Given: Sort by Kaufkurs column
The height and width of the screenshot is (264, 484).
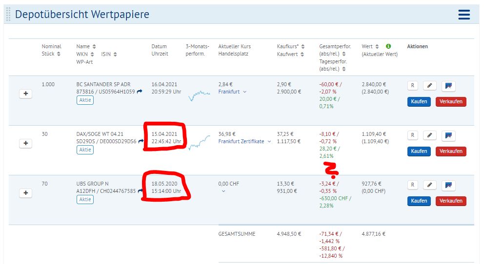Looking at the screenshot, I should point(303,46).
